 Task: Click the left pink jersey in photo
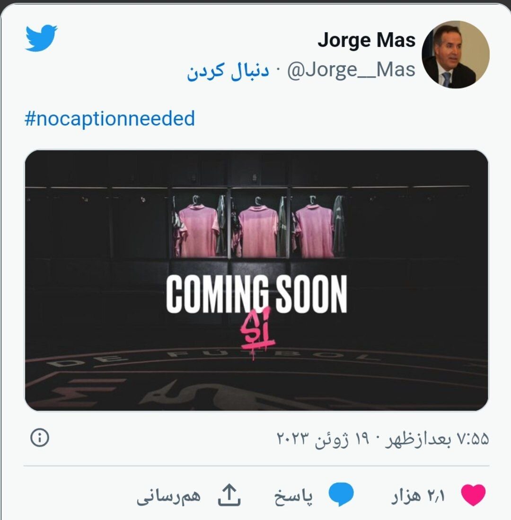coord(199,231)
